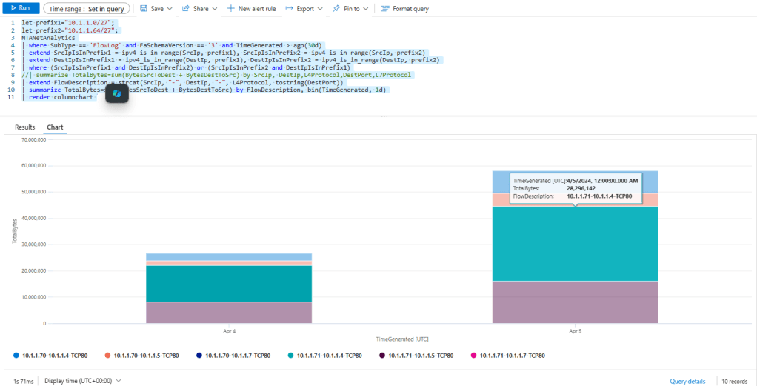Expand the Save dropdown chevron
This screenshot has width=757, height=386.
170,8
